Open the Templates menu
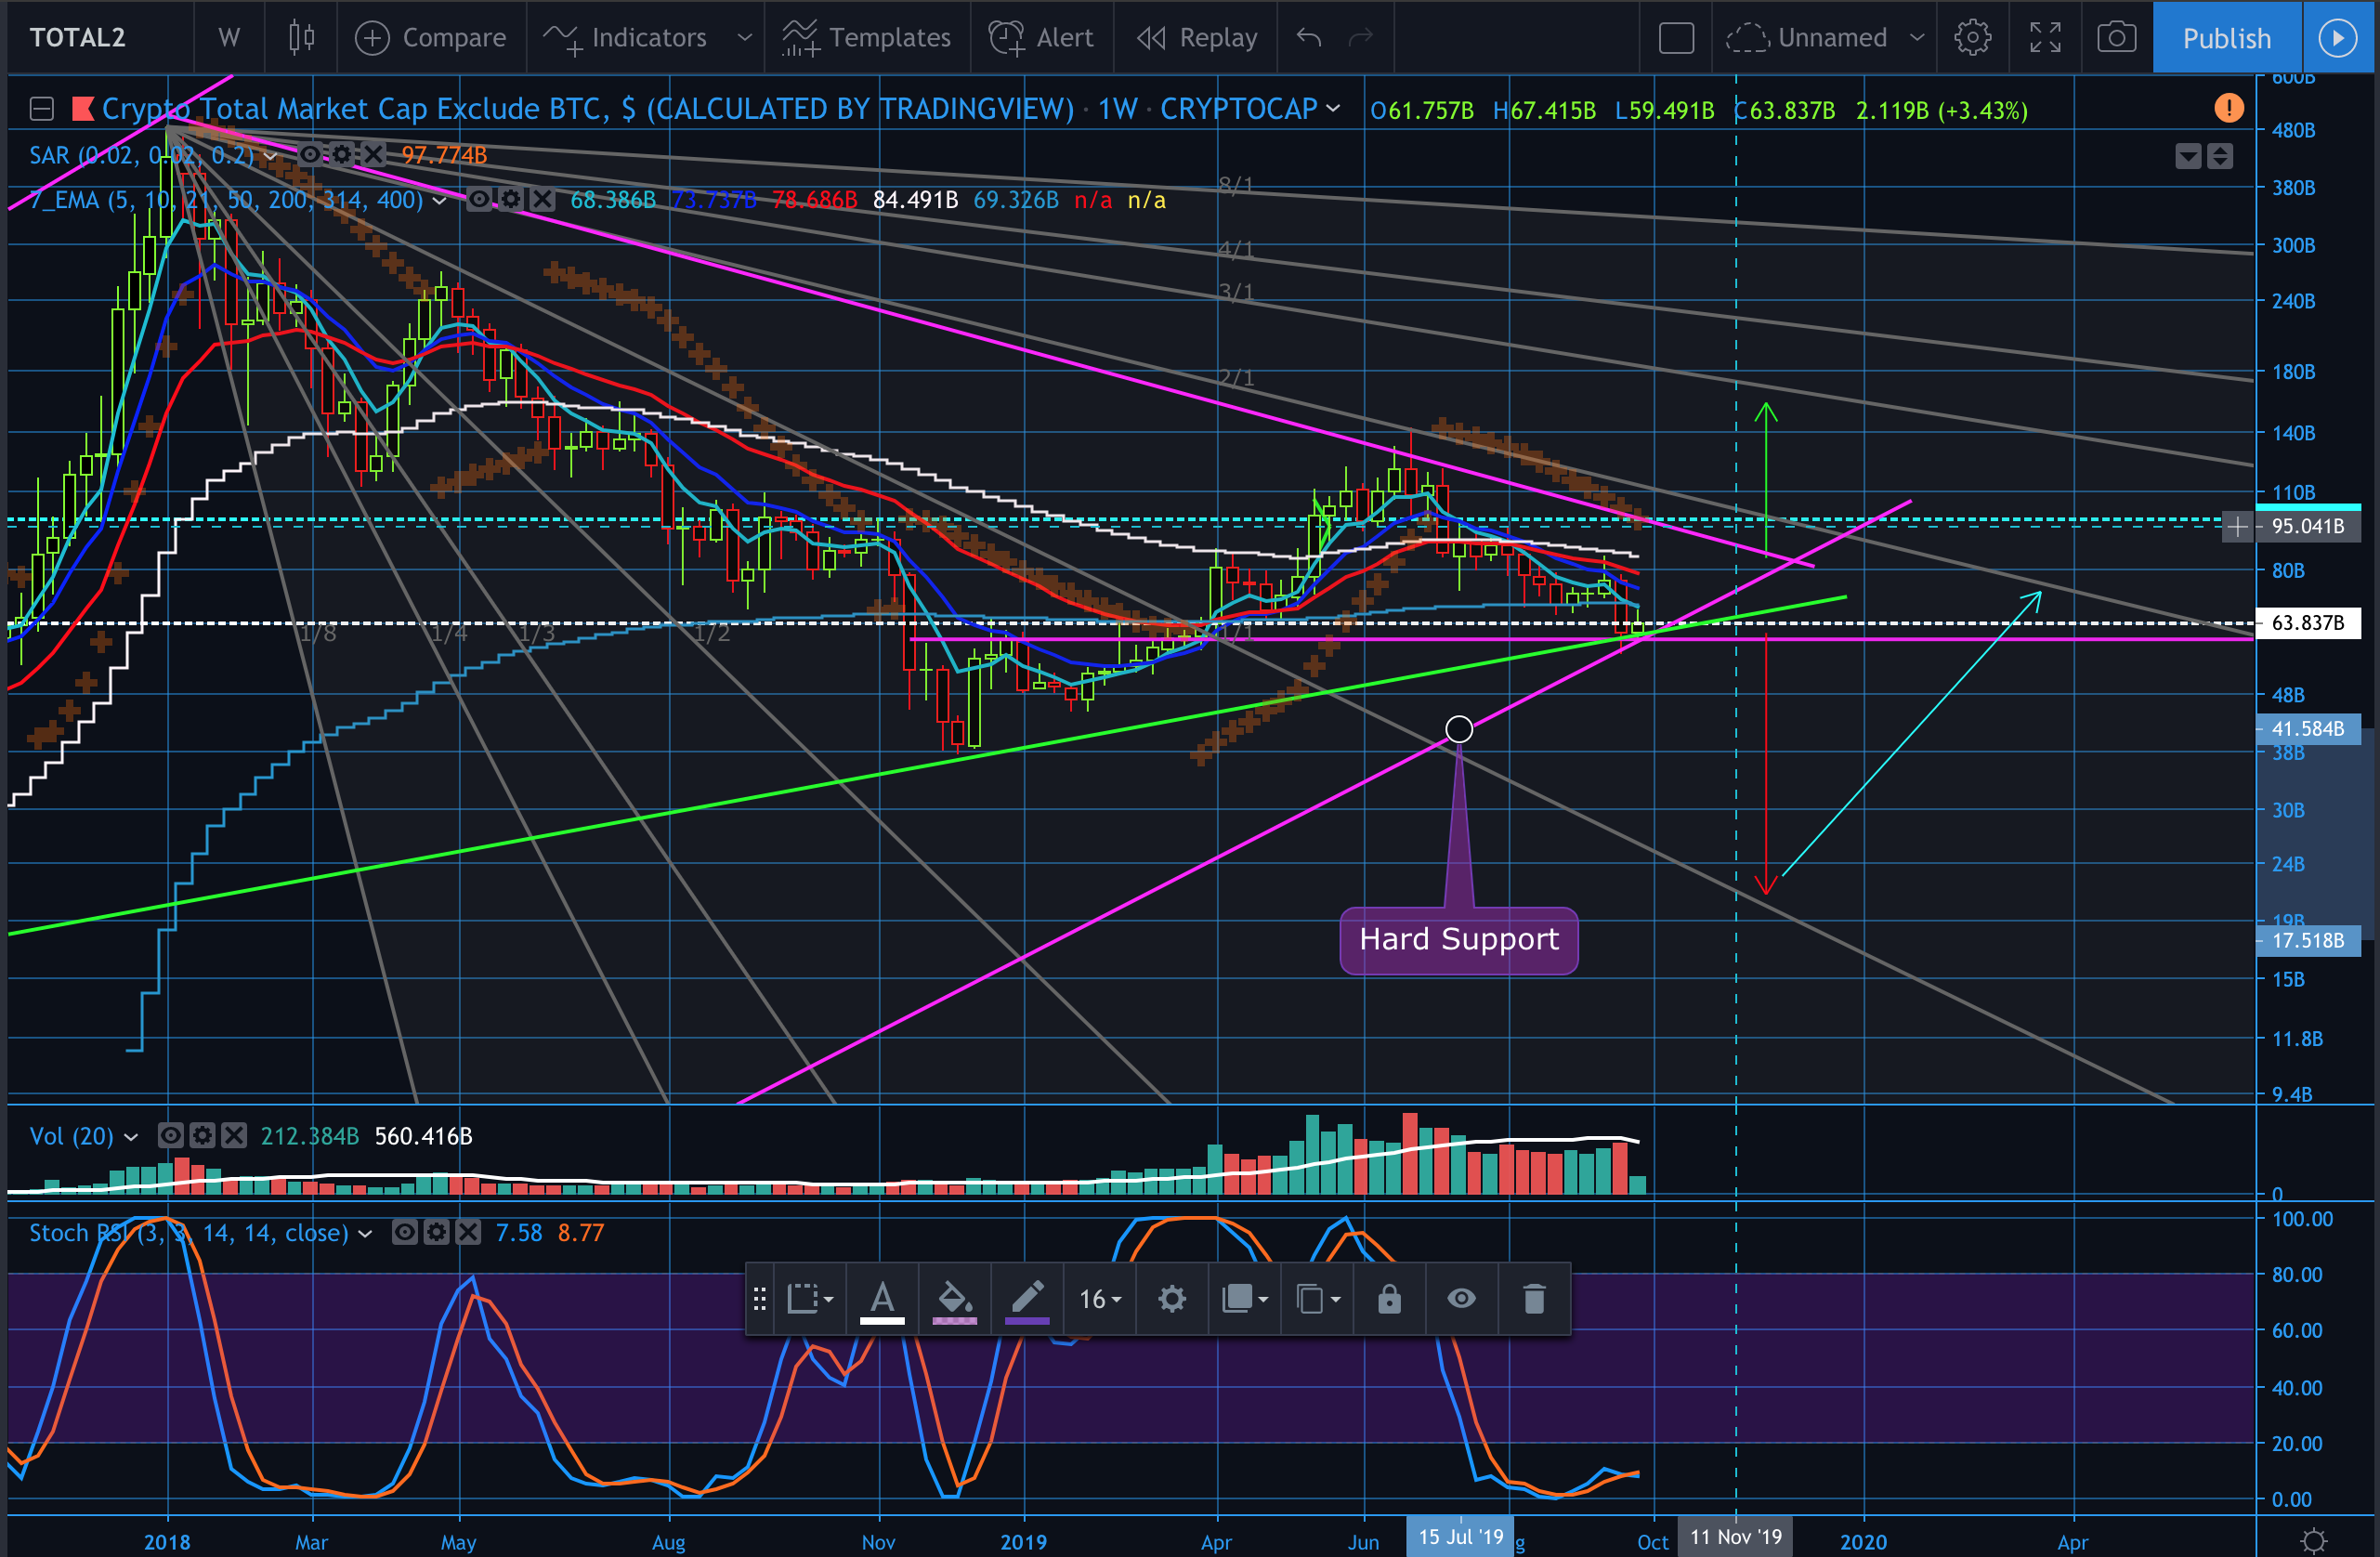The image size is (2380, 1557). (867, 38)
